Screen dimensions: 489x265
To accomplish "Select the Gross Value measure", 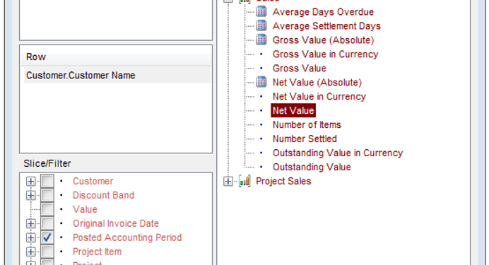I will point(300,69).
